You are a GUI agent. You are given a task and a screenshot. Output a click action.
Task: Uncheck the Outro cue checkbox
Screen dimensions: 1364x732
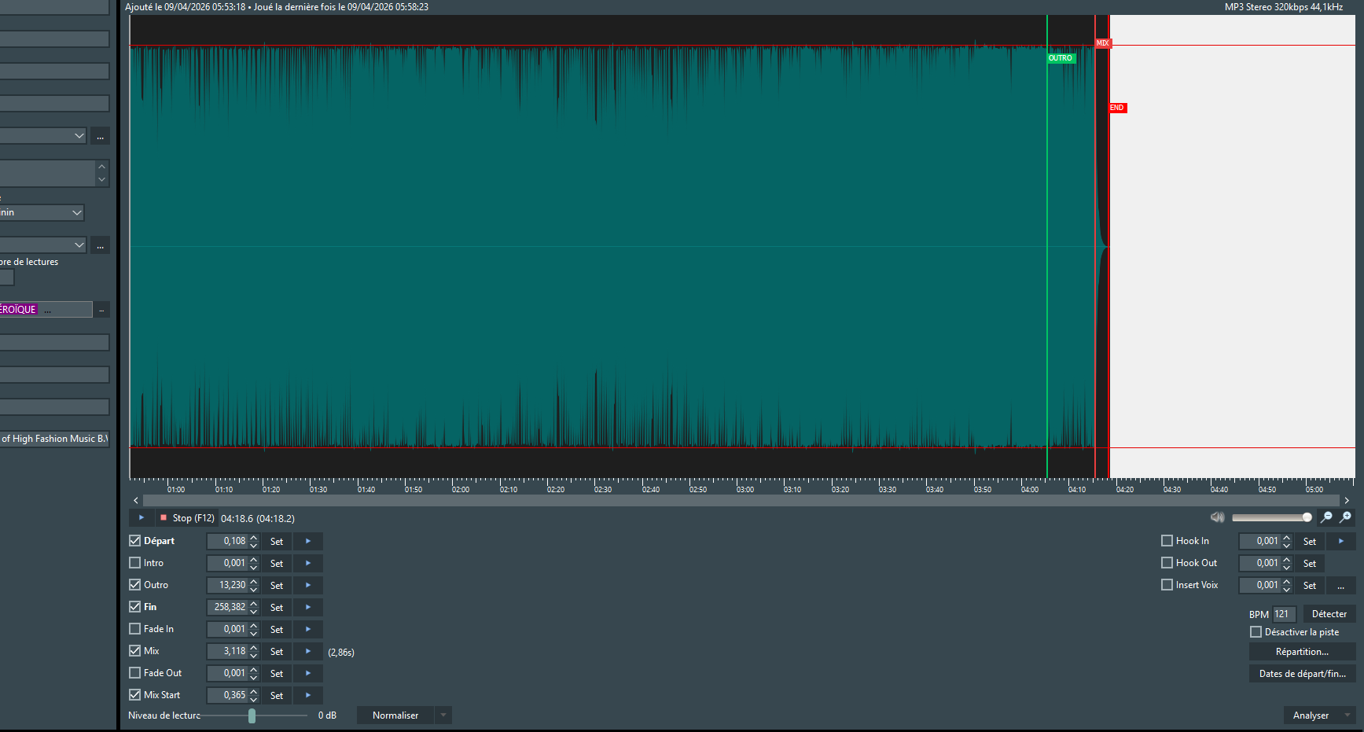click(x=135, y=585)
